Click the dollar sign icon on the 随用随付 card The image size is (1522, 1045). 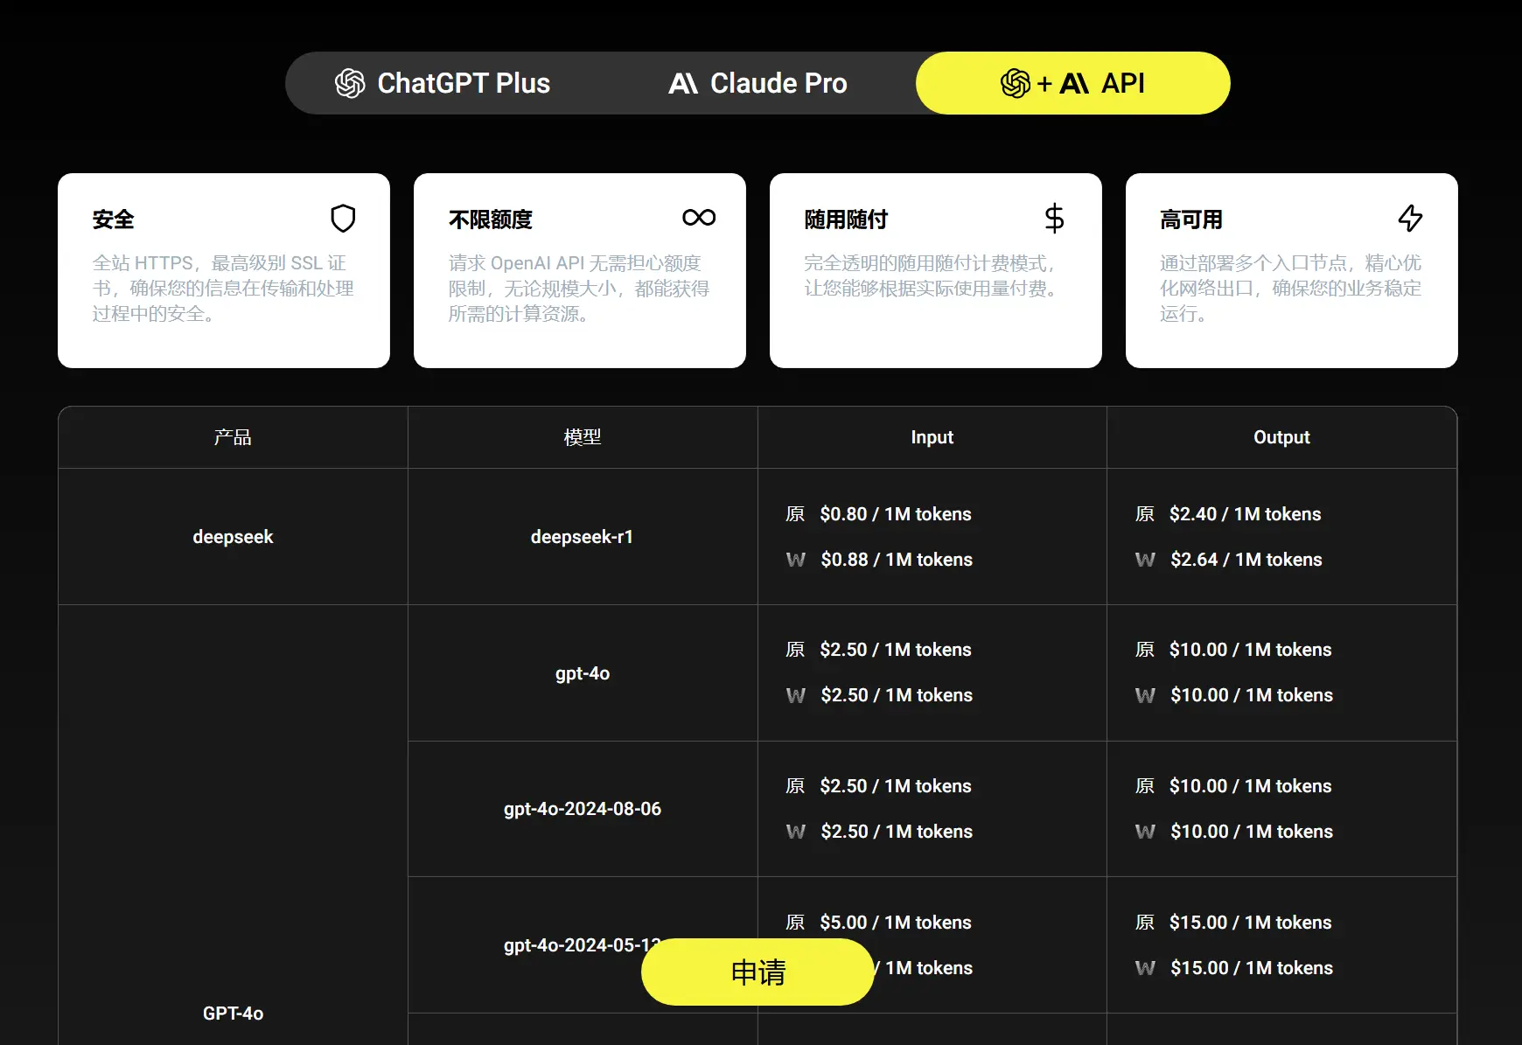click(x=1054, y=218)
